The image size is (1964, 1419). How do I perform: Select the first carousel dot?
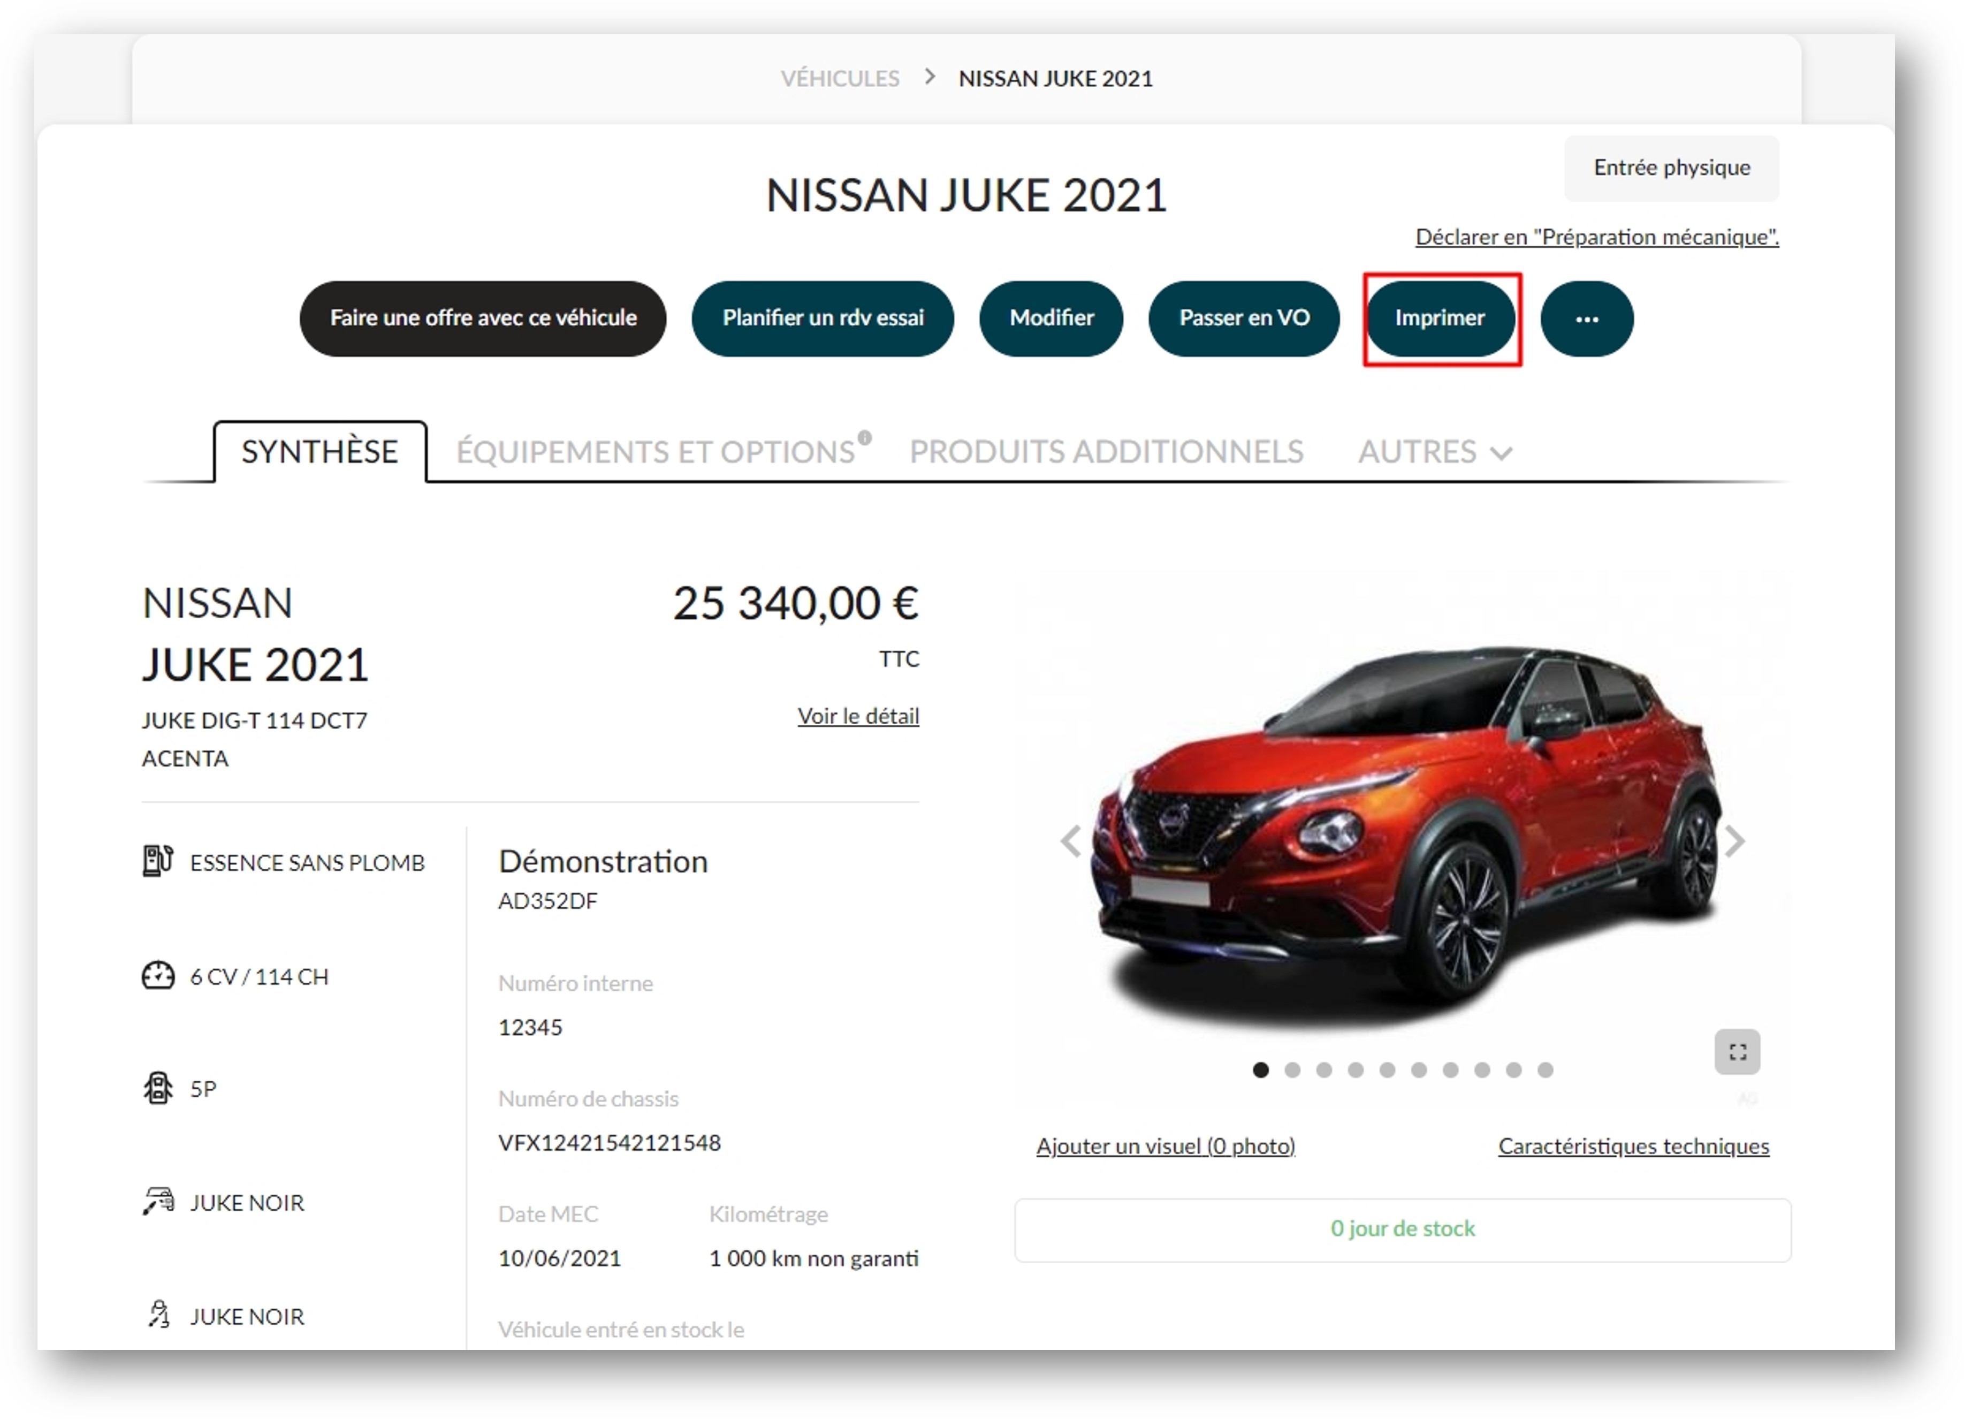[x=1261, y=1070]
